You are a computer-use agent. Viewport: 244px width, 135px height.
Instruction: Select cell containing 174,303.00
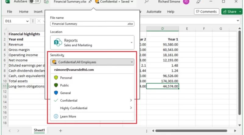pyautogui.click(x=163, y=81)
